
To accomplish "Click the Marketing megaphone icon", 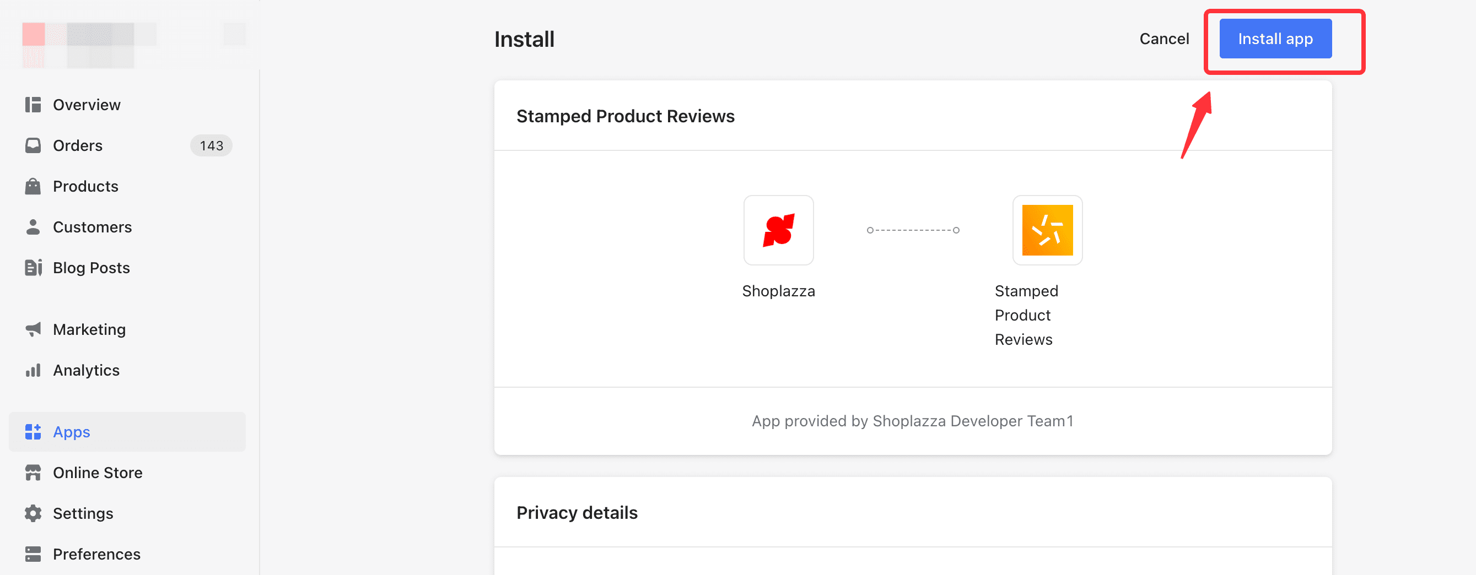I will (33, 329).
